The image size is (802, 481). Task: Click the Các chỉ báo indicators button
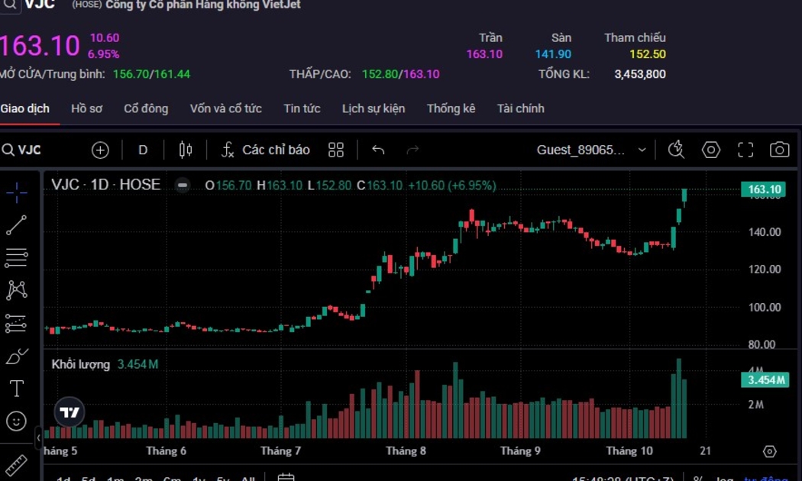tap(266, 150)
